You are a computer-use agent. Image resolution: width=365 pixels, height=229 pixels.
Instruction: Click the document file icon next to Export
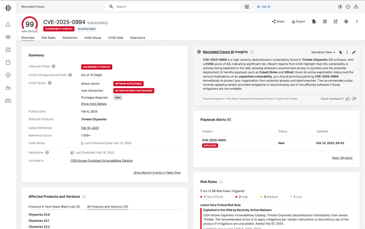coord(314,21)
